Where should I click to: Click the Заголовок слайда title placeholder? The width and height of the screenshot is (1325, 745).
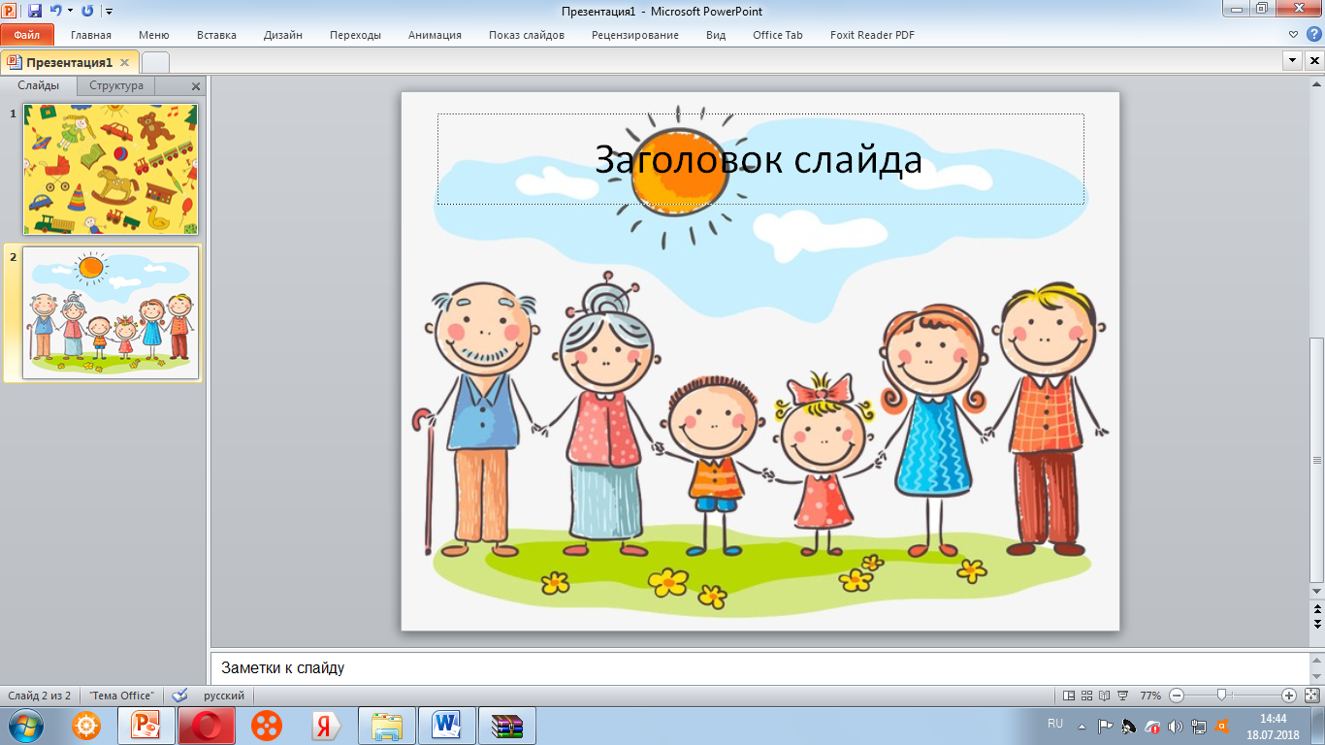[x=759, y=160]
